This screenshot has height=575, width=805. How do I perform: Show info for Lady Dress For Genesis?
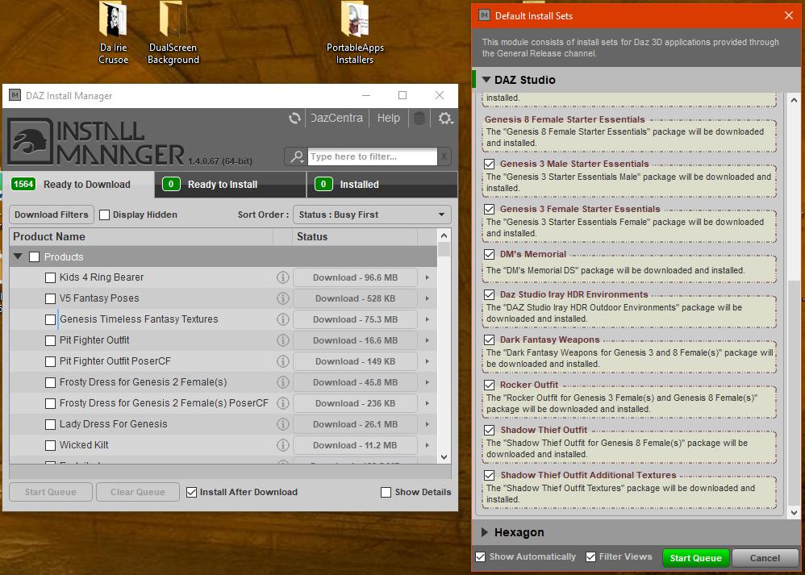point(283,424)
